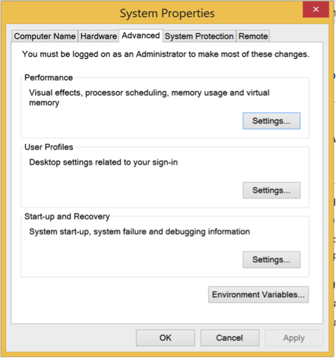The width and height of the screenshot is (336, 358).
Task: Switch to the Remote tab
Action: point(253,36)
